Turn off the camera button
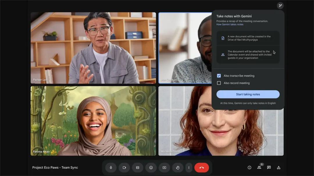 124,168
